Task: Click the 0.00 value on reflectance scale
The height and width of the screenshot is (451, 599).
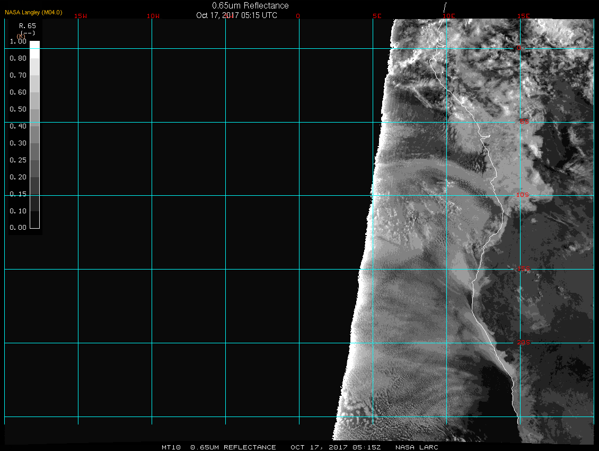Action: pos(18,227)
